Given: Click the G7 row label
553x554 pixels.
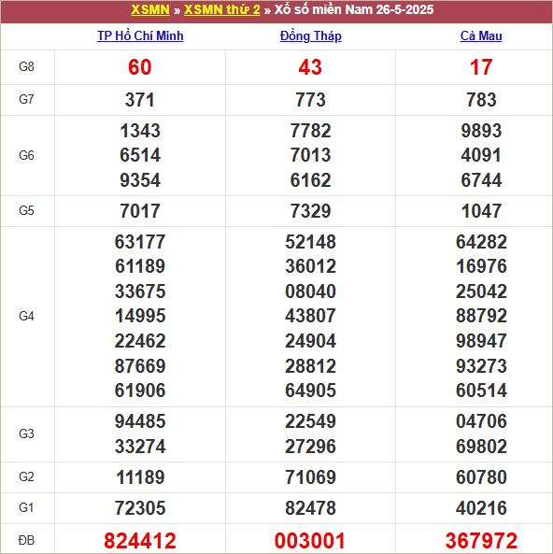Looking at the screenshot, I should click(26, 99).
